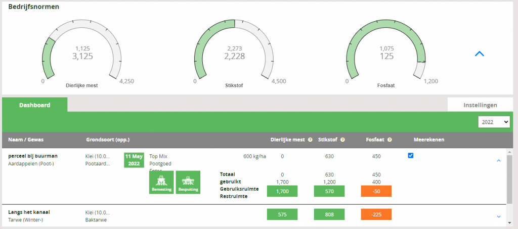Collapse the Bedrijfsnormen gauges panel
The height and width of the screenshot is (229, 518).
tap(479, 53)
